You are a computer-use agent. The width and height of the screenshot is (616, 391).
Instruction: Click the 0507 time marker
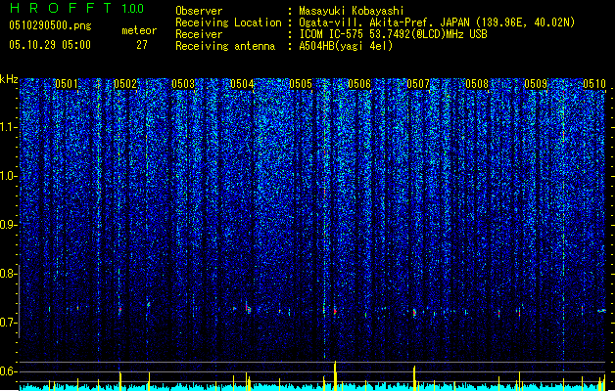coord(418,84)
